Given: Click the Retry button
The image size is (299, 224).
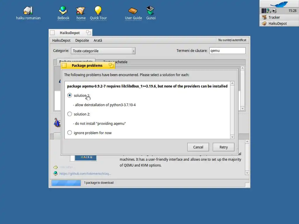Looking at the screenshot, I should point(223,147).
